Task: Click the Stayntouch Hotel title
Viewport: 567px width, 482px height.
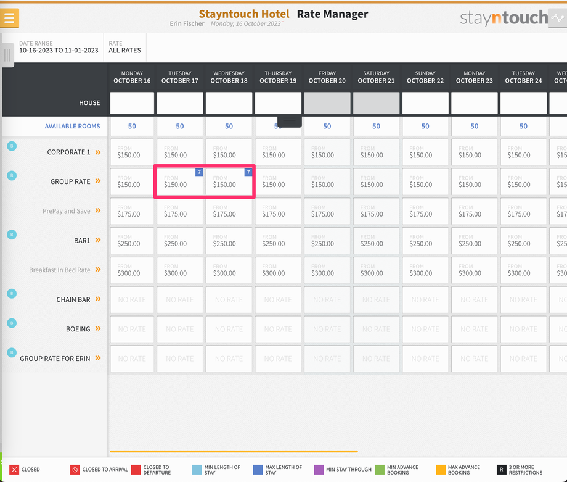Action: (244, 14)
